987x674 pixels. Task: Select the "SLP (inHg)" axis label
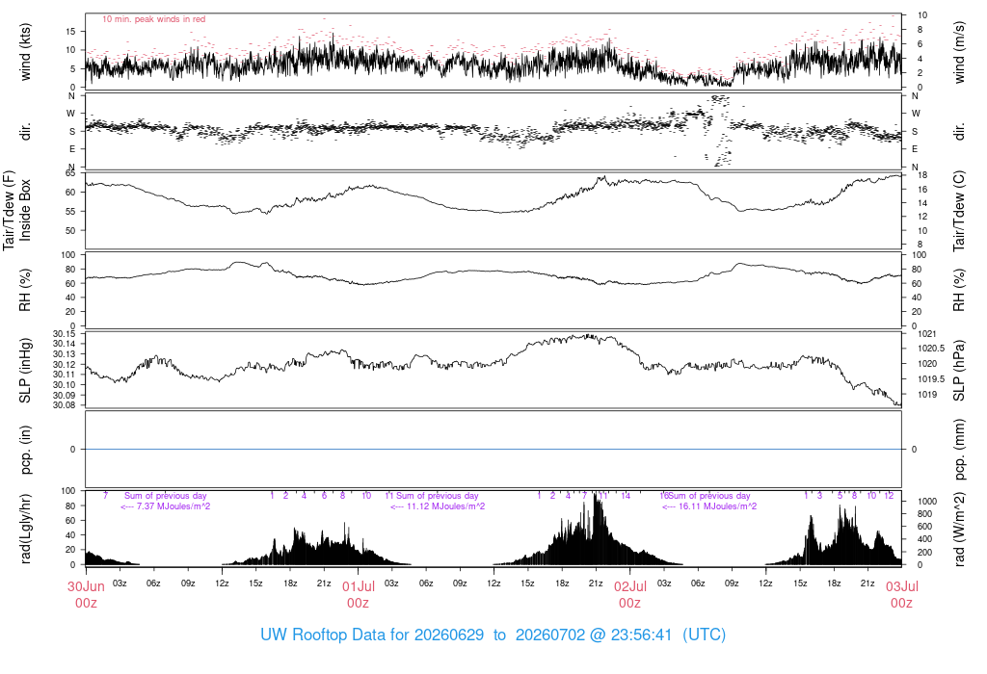(25, 371)
